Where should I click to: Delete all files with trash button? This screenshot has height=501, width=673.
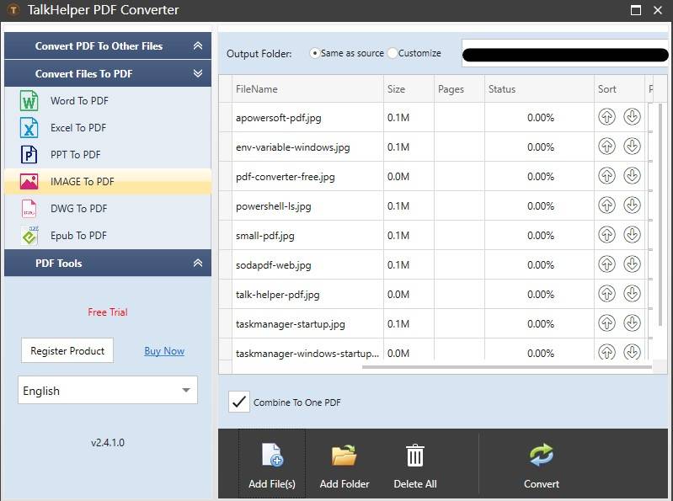point(415,464)
